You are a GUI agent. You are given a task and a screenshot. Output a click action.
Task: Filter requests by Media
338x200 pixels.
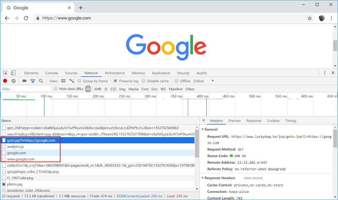(133, 89)
